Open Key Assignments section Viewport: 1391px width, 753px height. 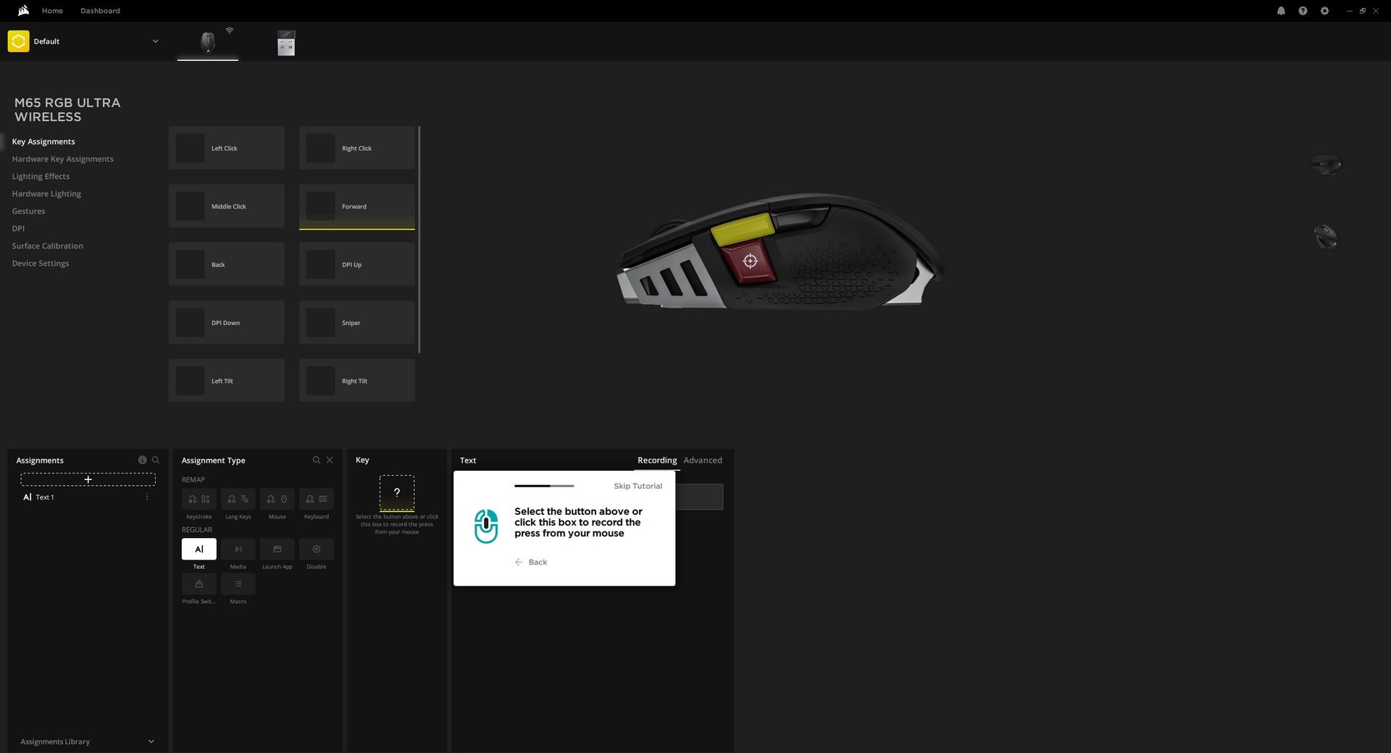tap(43, 141)
